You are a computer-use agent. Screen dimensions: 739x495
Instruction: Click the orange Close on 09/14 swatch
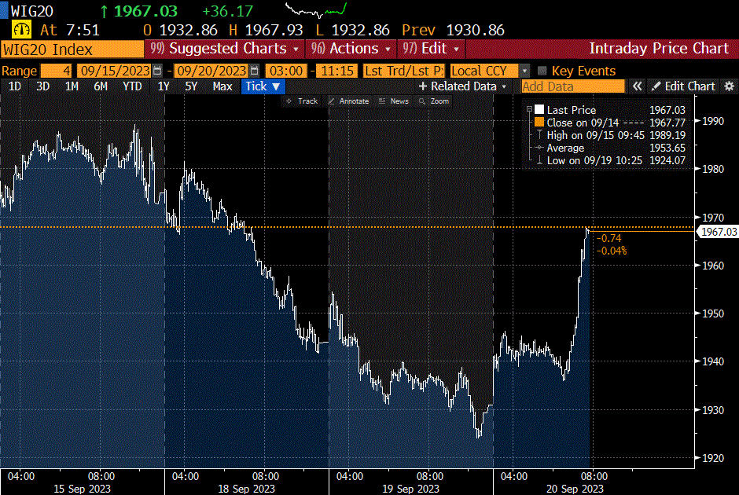(539, 123)
